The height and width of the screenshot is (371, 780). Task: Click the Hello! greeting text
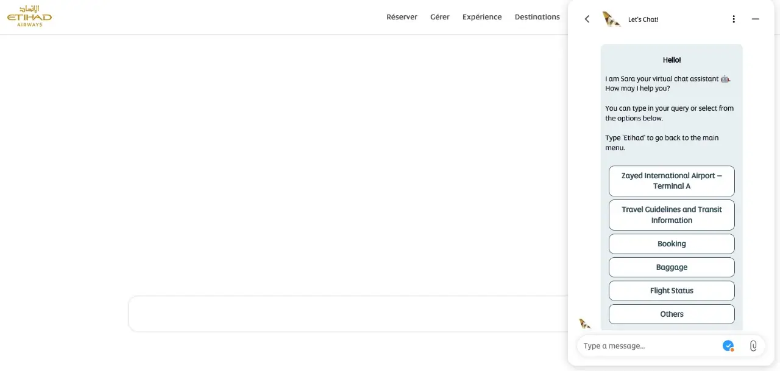pyautogui.click(x=672, y=60)
